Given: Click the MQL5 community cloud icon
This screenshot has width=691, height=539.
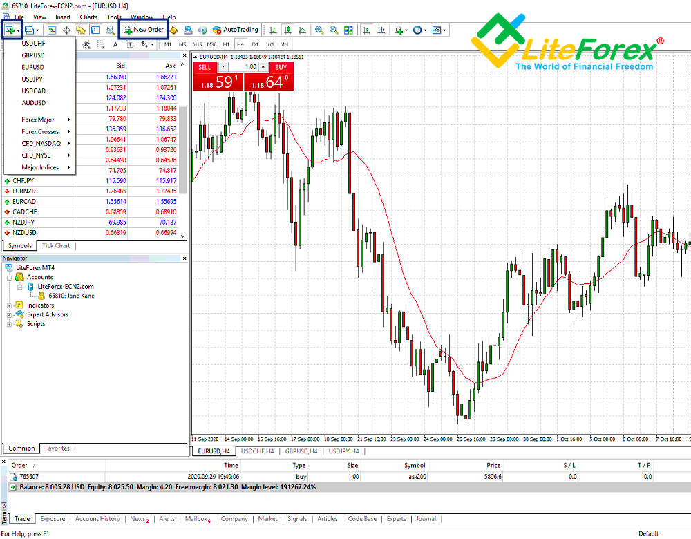Looking at the screenshot, I should [188, 30].
